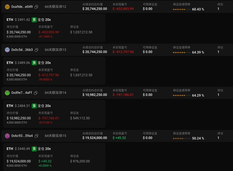Select label bit关联实体15

pos(56,136)
